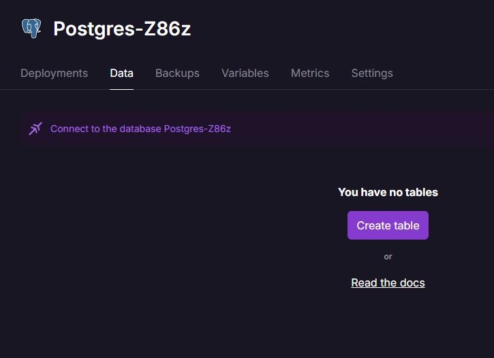The width and height of the screenshot is (494, 358).
Task: Click the word 'Create' on purple button
Action: (373, 225)
